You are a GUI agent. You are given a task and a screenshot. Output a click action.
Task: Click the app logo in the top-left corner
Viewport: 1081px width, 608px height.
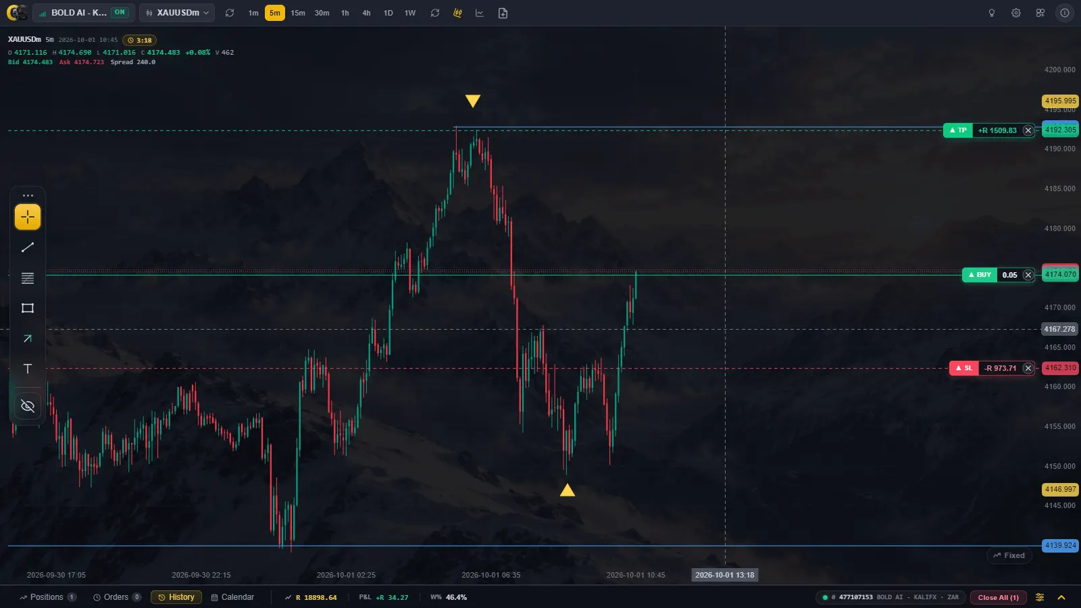[17, 12]
